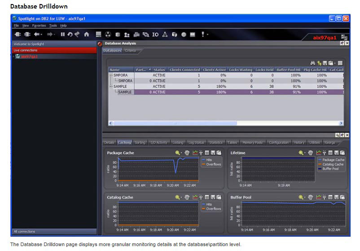360x251 pixels.
Task: Switch to the Locking tab
Action: click(x=178, y=142)
